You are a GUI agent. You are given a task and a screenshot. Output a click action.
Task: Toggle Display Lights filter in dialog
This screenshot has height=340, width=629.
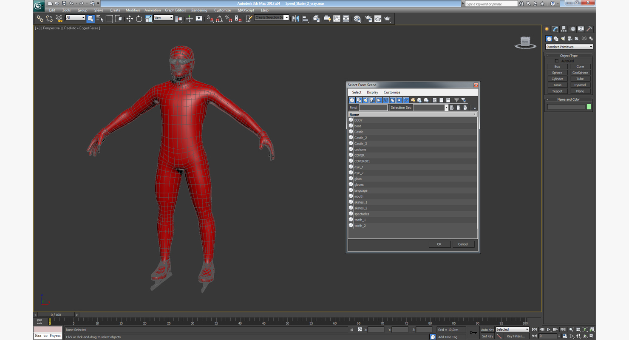[365, 100]
